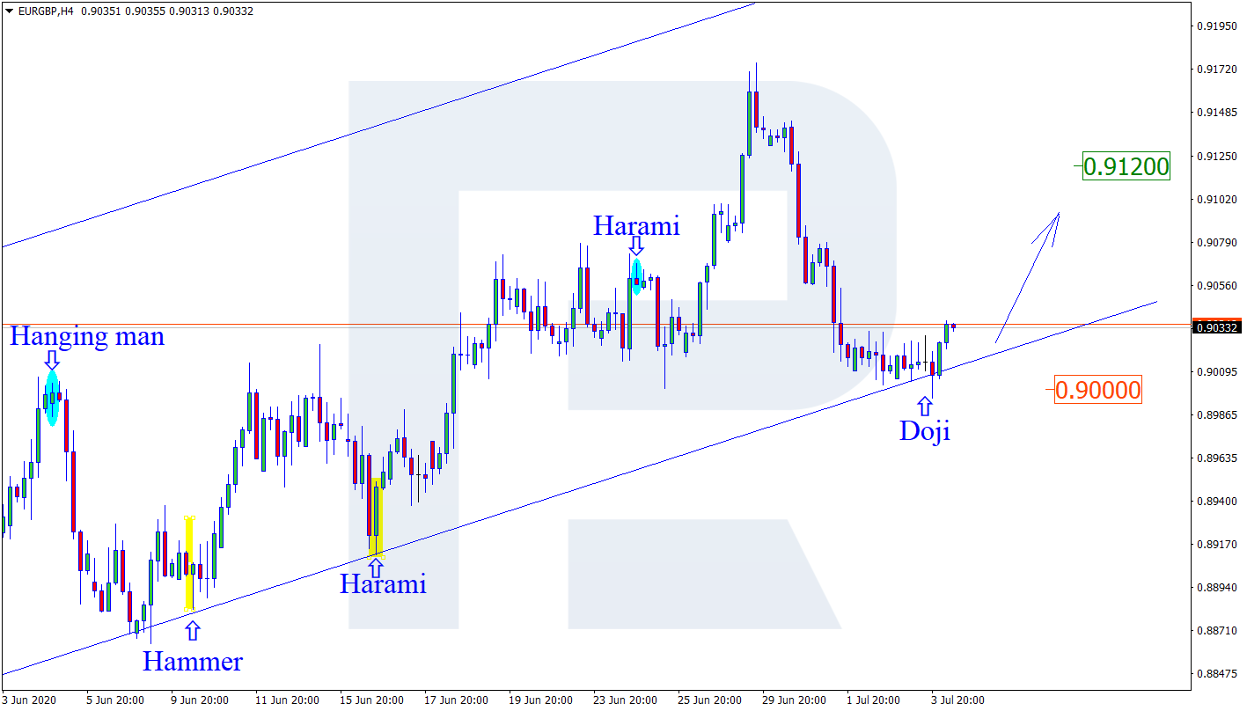Select the Hanging man pattern label
Viewport: 1247px width, 711px height.
click(86, 335)
